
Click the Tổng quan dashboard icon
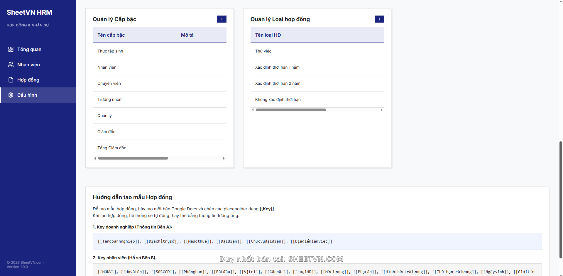pos(11,49)
